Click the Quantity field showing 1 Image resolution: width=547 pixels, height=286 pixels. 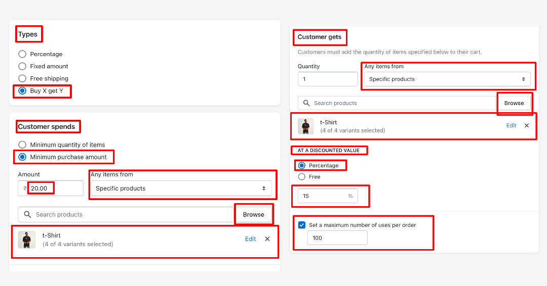328,79
